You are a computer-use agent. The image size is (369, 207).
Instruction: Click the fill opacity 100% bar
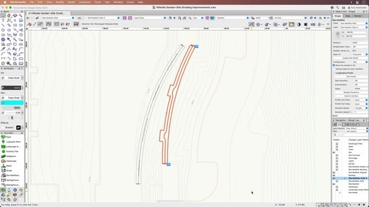coord(11,88)
